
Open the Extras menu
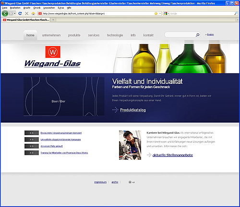[x=61, y=8]
